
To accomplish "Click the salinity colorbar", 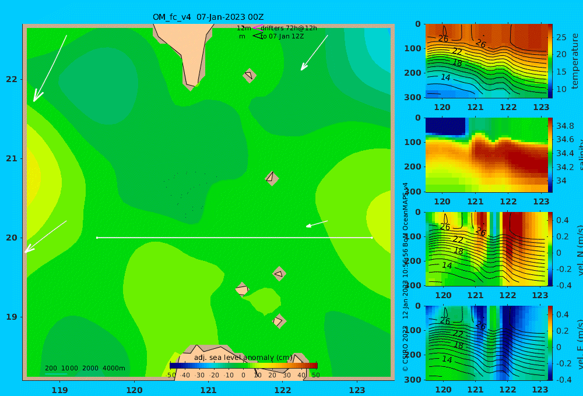I will 550,155.
